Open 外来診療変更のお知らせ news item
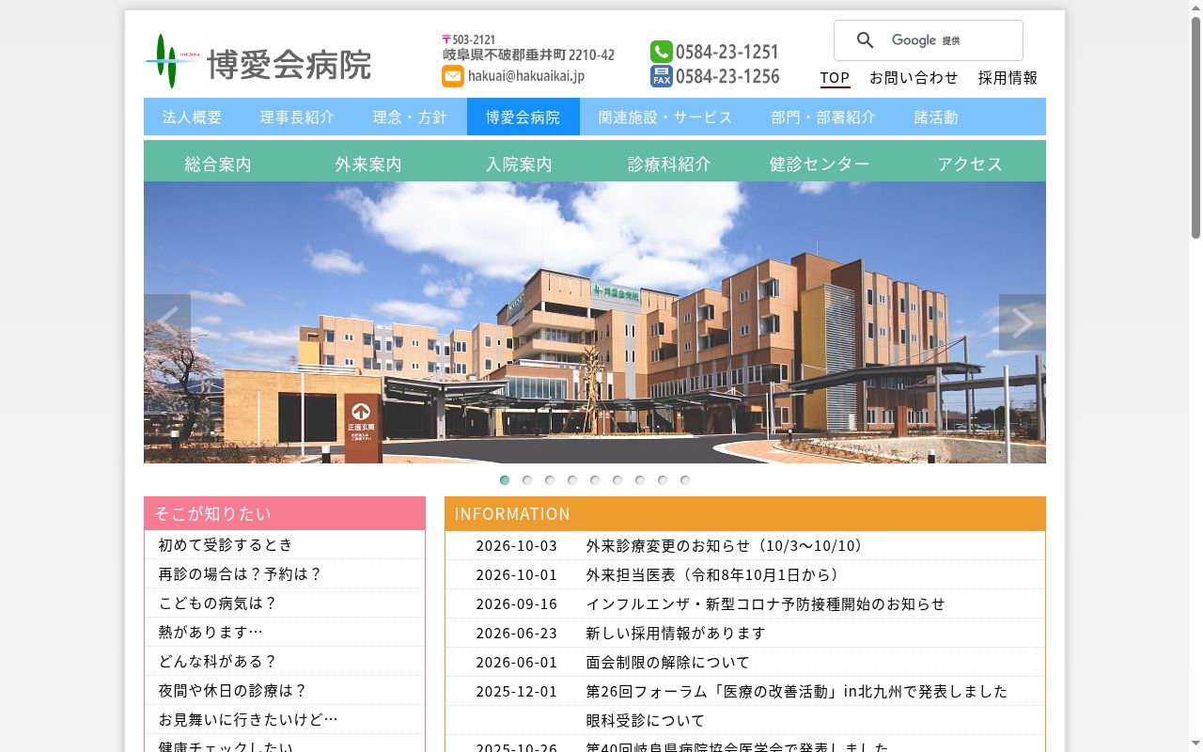Screen dimensions: 1203x752 pos(725,546)
